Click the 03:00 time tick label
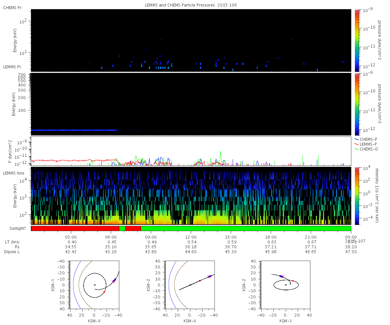 (71, 237)
